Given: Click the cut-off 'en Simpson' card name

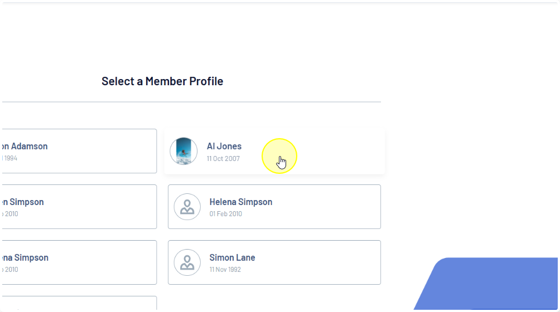Looking at the screenshot, I should tap(23, 202).
